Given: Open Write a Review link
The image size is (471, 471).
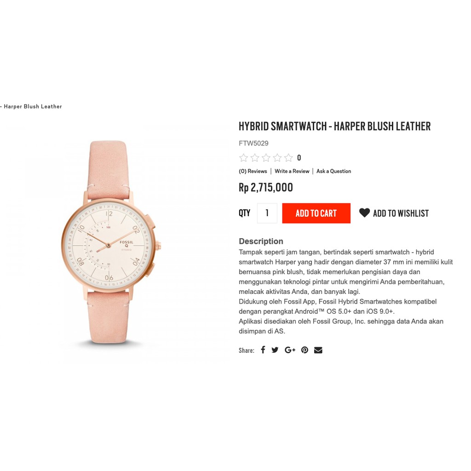Looking at the screenshot, I should (x=292, y=171).
